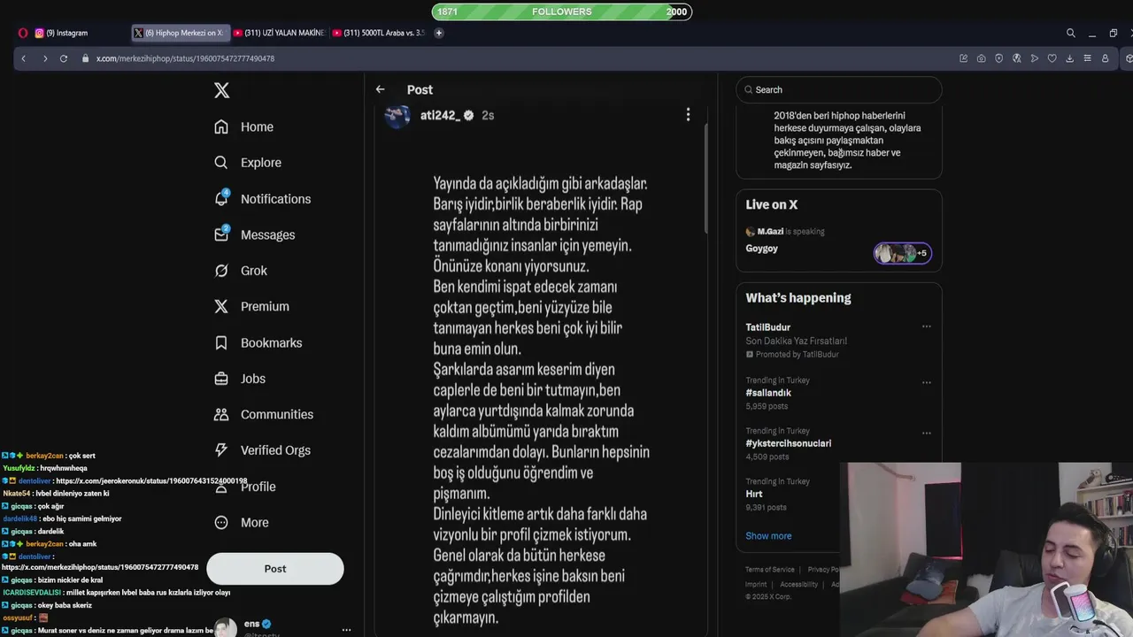Go to Home in X sidebar

click(x=244, y=127)
